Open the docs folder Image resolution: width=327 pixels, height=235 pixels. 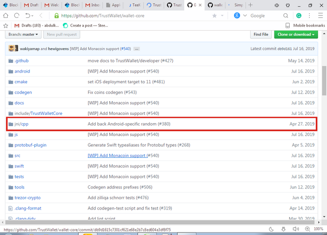pyautogui.click(x=19, y=103)
